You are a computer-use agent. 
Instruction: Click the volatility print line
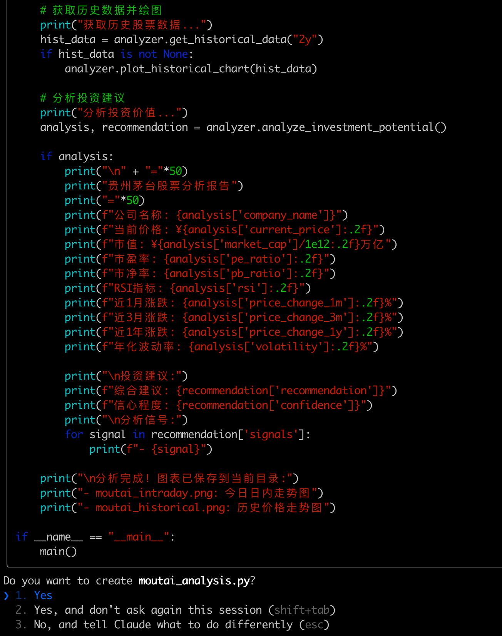point(222,346)
